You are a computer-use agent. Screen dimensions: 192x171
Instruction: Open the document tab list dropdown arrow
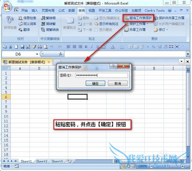(x=181, y=61)
